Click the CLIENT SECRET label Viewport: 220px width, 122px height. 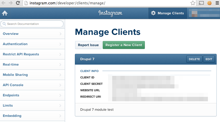click(92, 84)
